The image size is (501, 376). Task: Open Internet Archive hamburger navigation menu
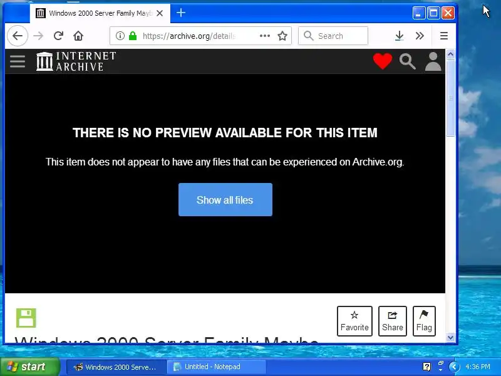coord(18,61)
